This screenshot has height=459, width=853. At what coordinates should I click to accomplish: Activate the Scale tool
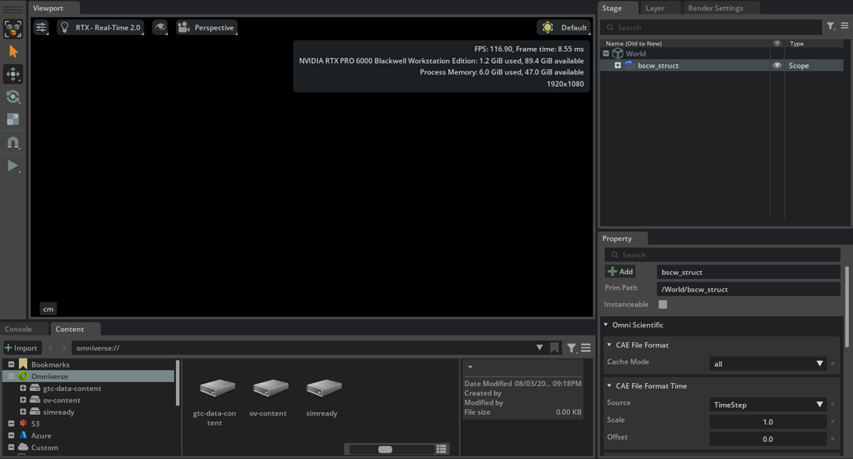click(x=13, y=119)
